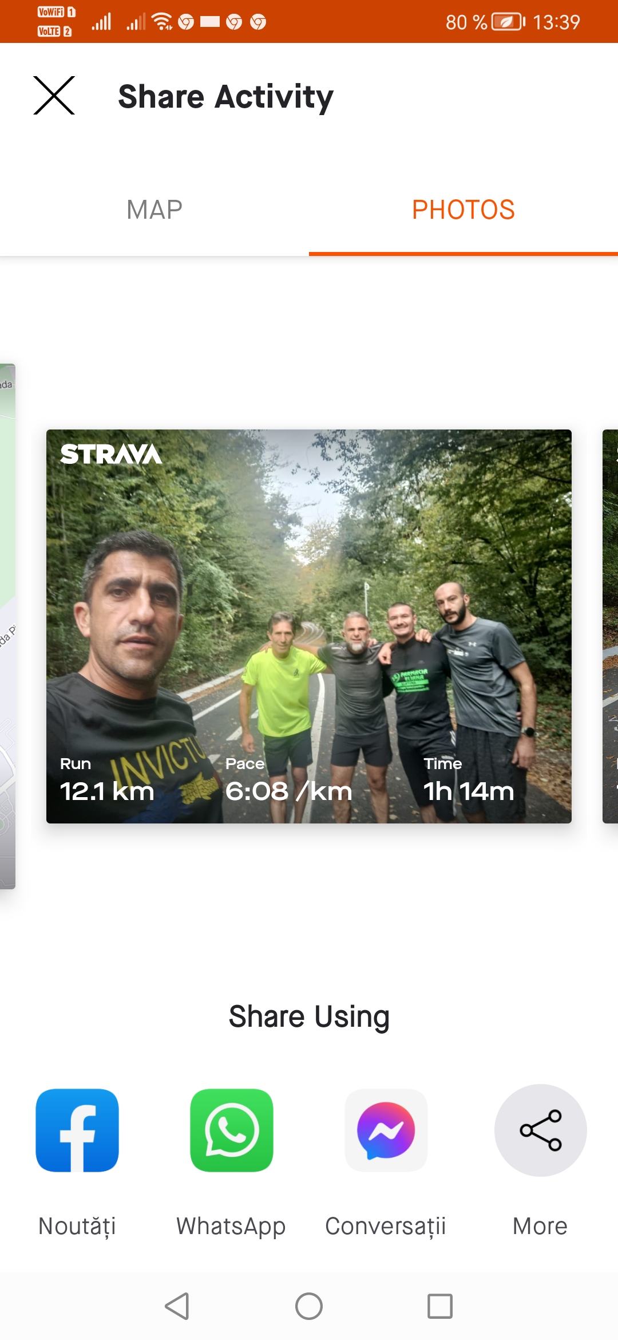This screenshot has height=1340, width=618.
Task: Tap the Conversații label
Action: coord(386,1227)
